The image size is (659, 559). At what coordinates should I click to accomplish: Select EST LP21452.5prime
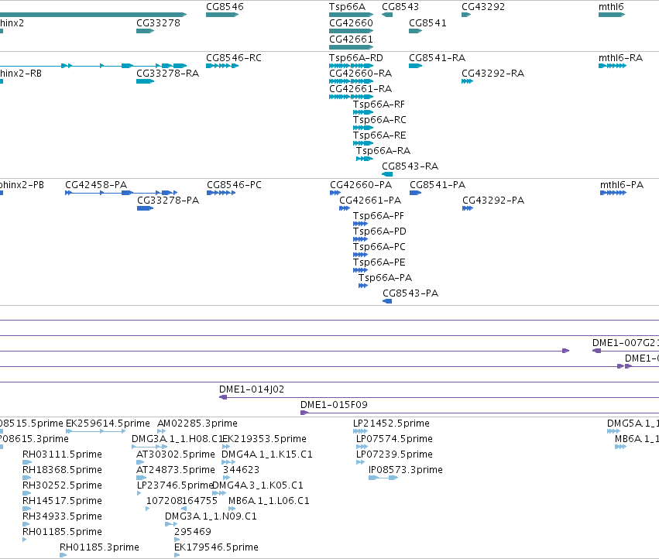coord(391,424)
